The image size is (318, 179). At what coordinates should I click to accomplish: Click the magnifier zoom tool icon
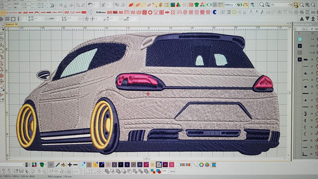click(261, 5)
